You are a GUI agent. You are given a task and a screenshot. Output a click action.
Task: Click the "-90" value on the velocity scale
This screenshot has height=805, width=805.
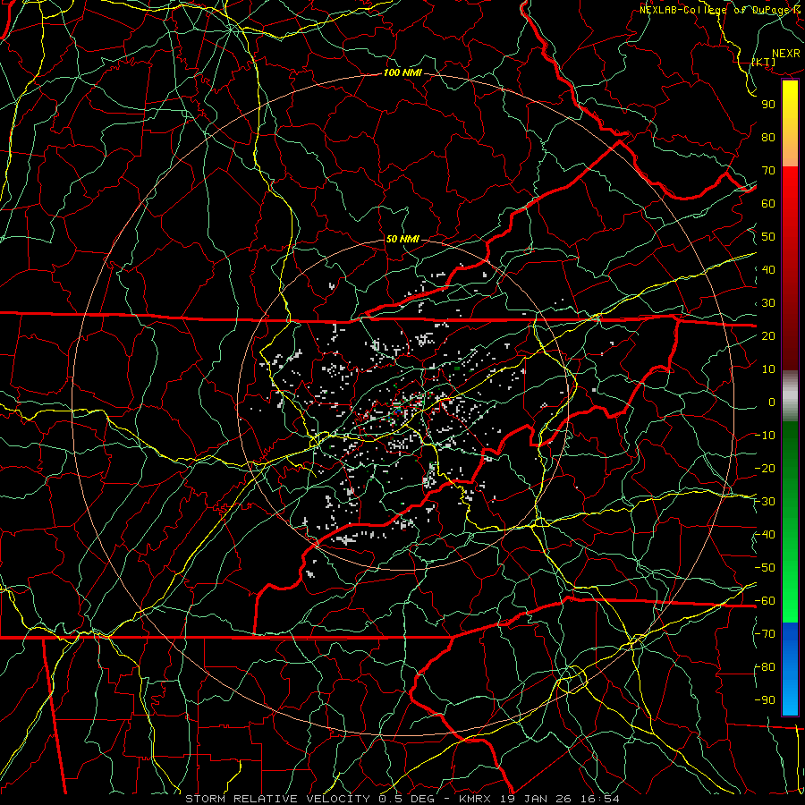pyautogui.click(x=765, y=700)
